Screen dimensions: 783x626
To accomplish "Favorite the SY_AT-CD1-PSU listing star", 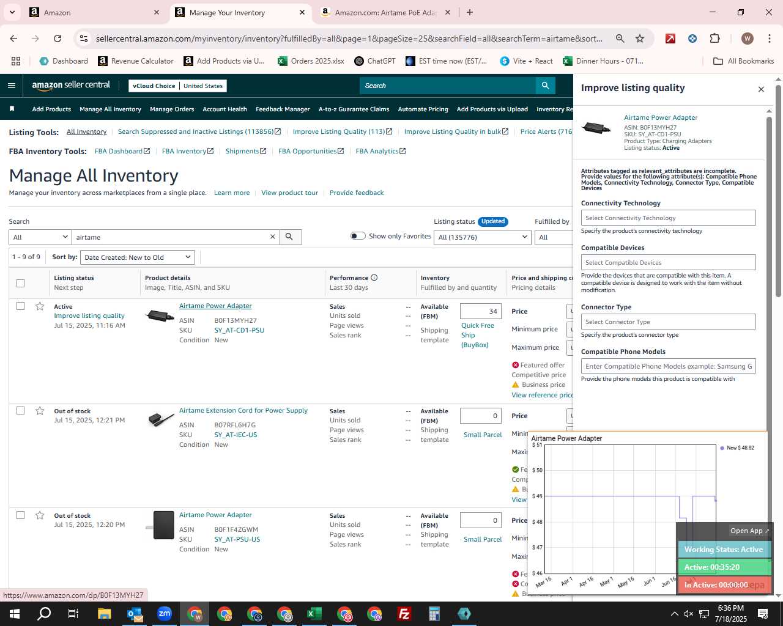I will pyautogui.click(x=40, y=306).
